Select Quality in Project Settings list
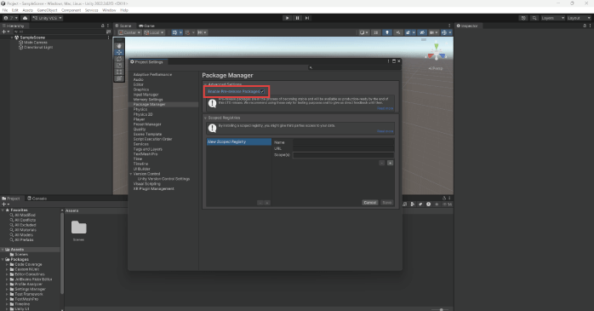 (x=140, y=130)
